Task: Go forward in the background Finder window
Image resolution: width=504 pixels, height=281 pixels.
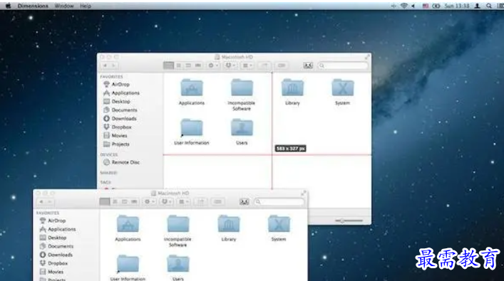Action: pyautogui.click(x=113, y=65)
